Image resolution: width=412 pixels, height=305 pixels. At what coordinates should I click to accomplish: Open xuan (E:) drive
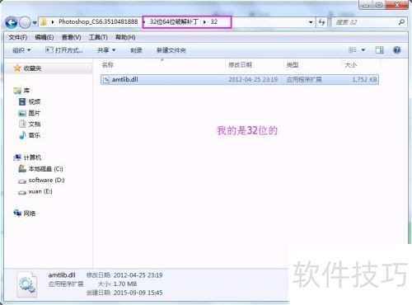[40, 191]
